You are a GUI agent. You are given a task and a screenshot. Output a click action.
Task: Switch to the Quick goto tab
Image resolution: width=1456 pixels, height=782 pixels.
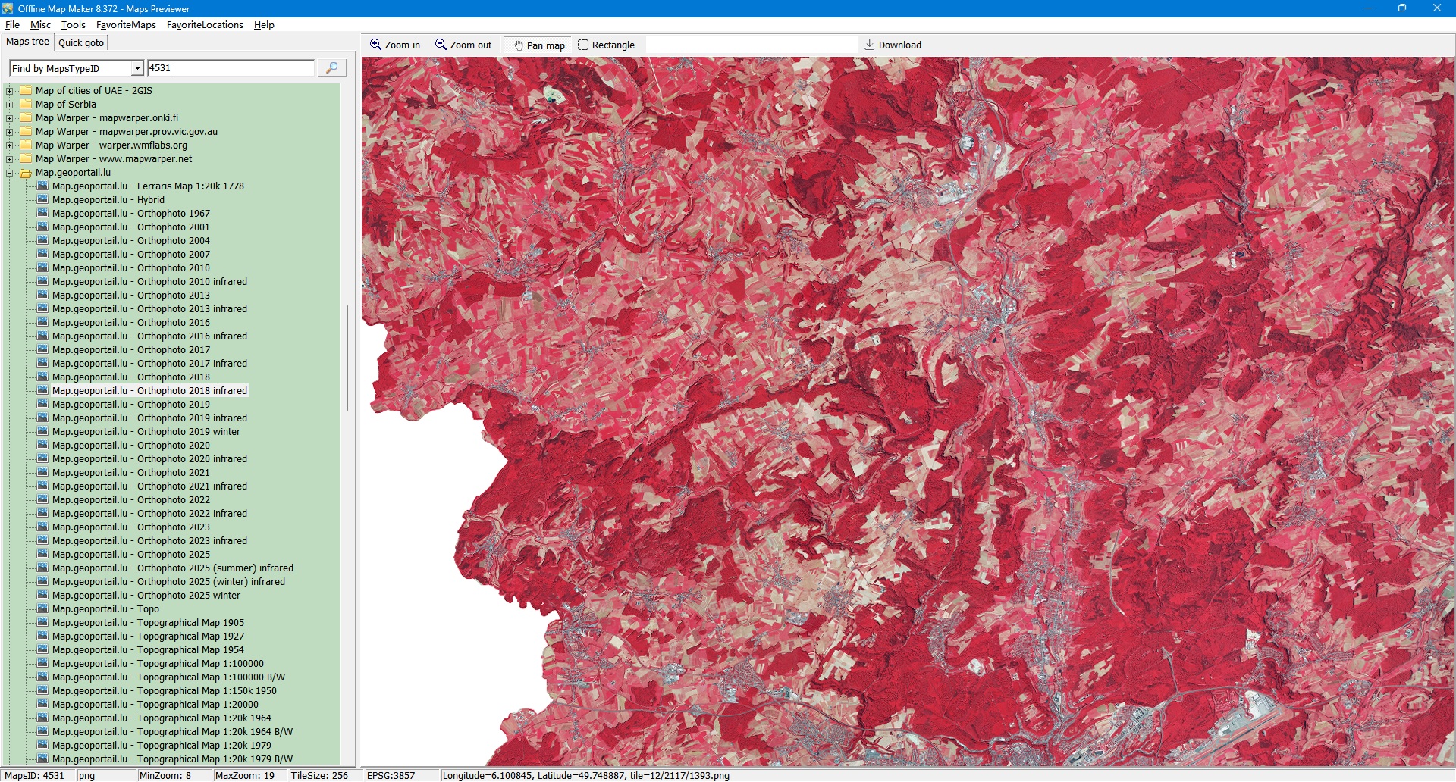pyautogui.click(x=81, y=43)
